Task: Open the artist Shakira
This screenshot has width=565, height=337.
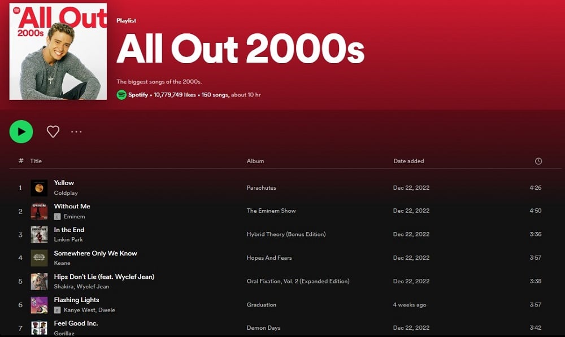Action: point(64,287)
